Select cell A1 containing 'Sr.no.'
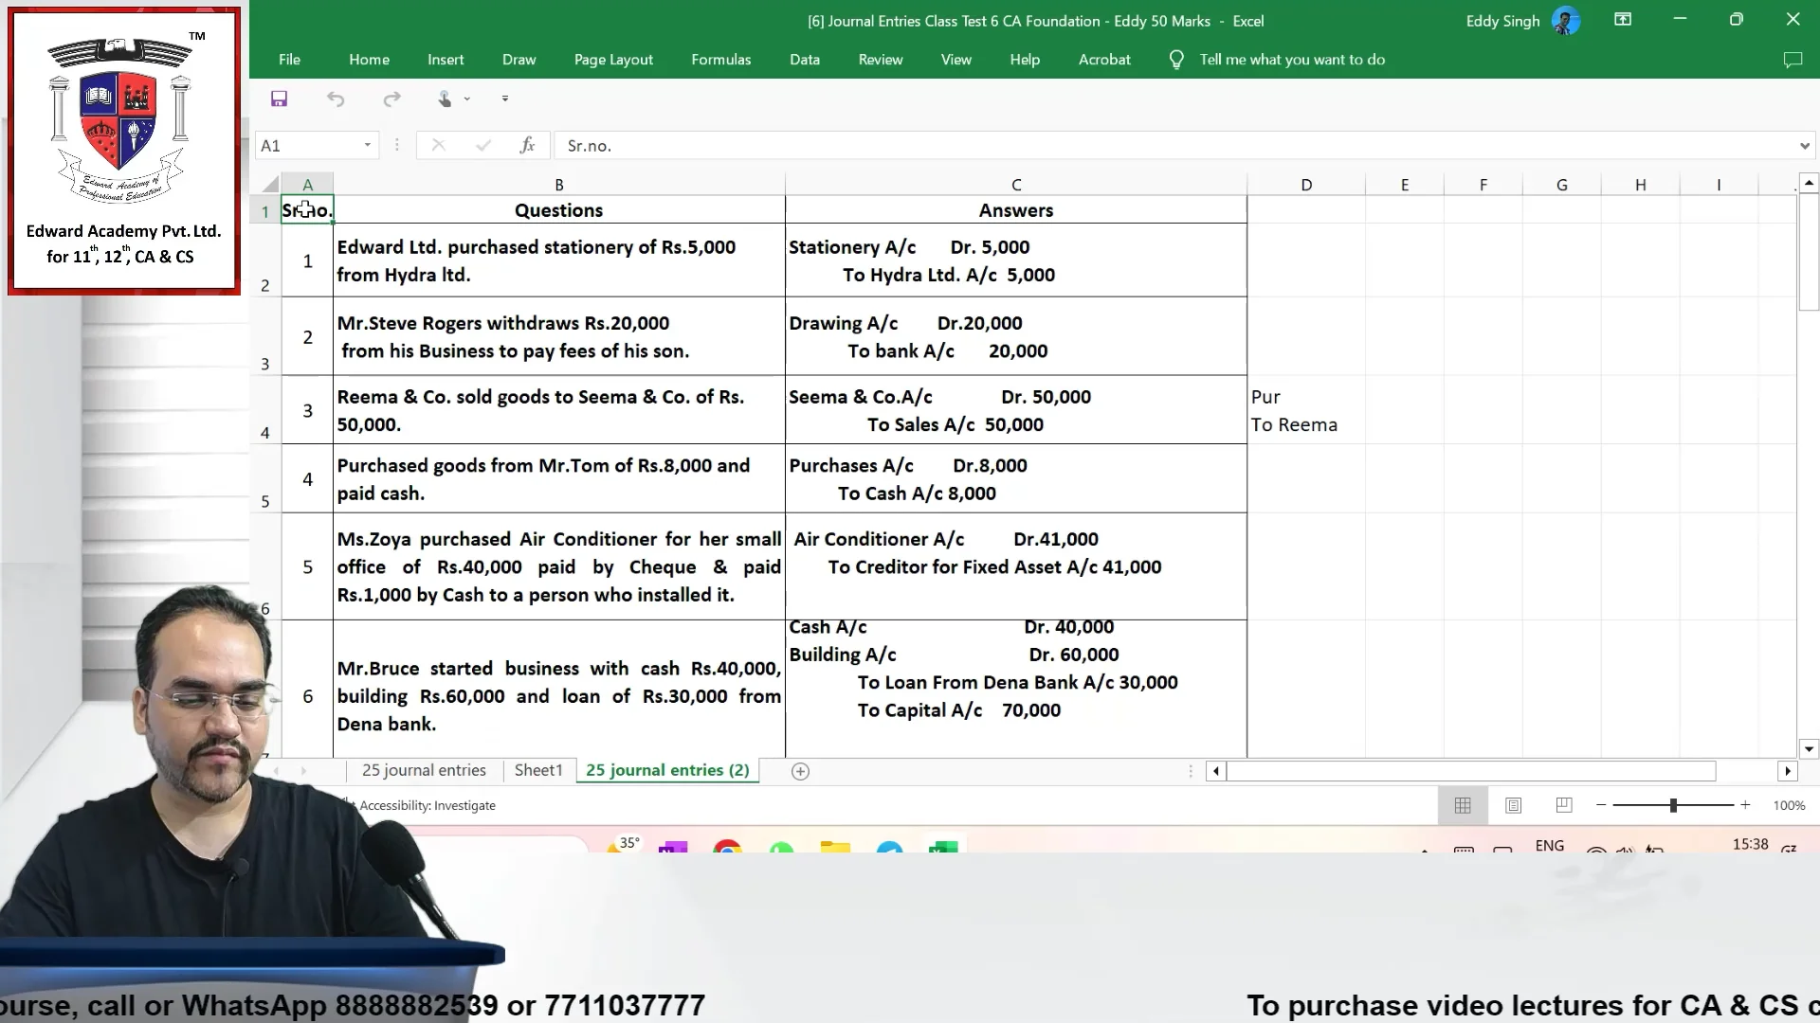The height and width of the screenshot is (1023, 1820). click(307, 209)
